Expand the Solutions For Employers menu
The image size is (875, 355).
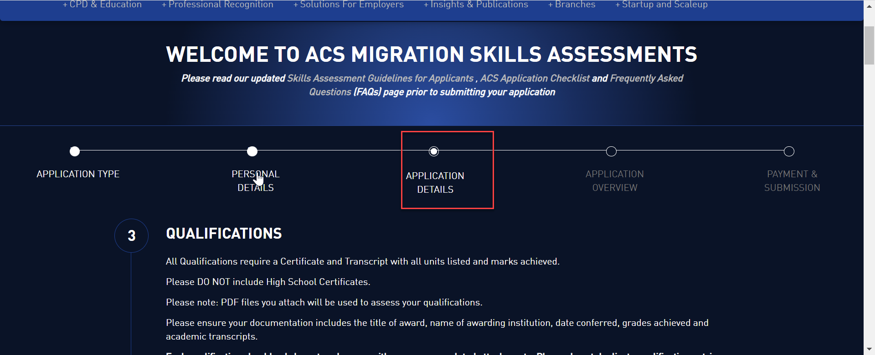click(x=349, y=5)
